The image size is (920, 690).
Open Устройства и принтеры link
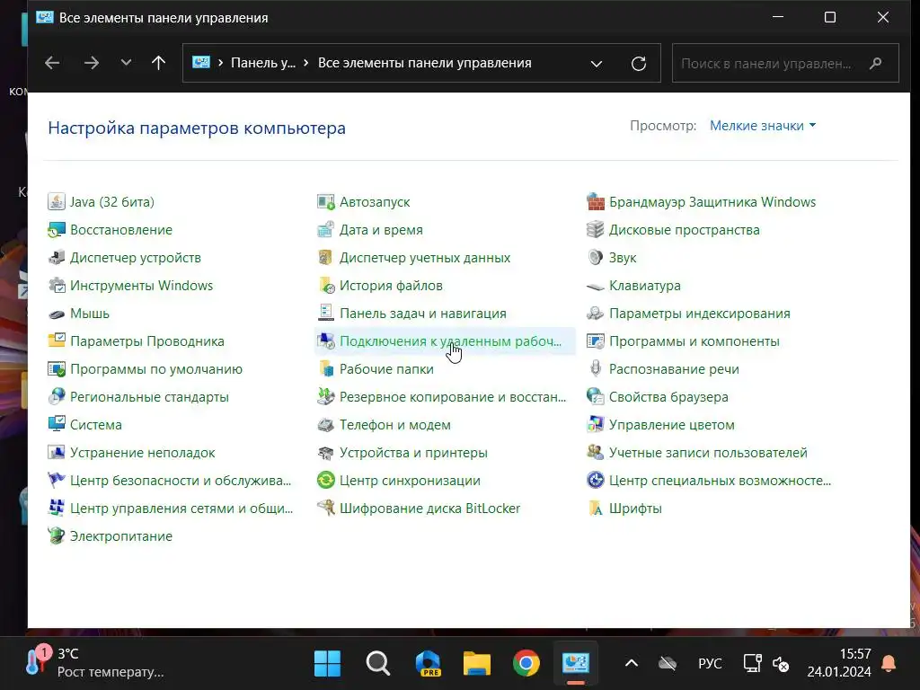(x=413, y=453)
